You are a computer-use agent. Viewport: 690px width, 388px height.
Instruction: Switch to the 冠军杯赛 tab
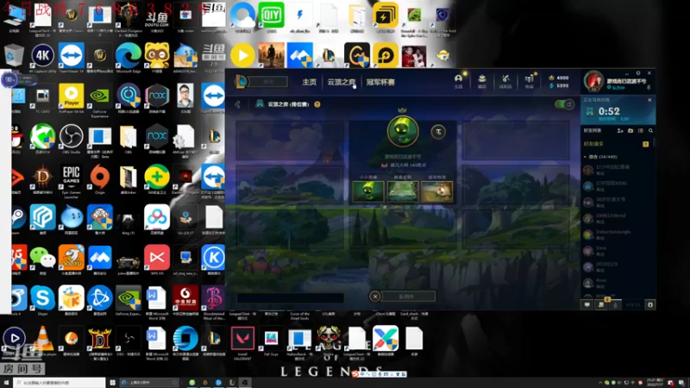click(x=380, y=82)
